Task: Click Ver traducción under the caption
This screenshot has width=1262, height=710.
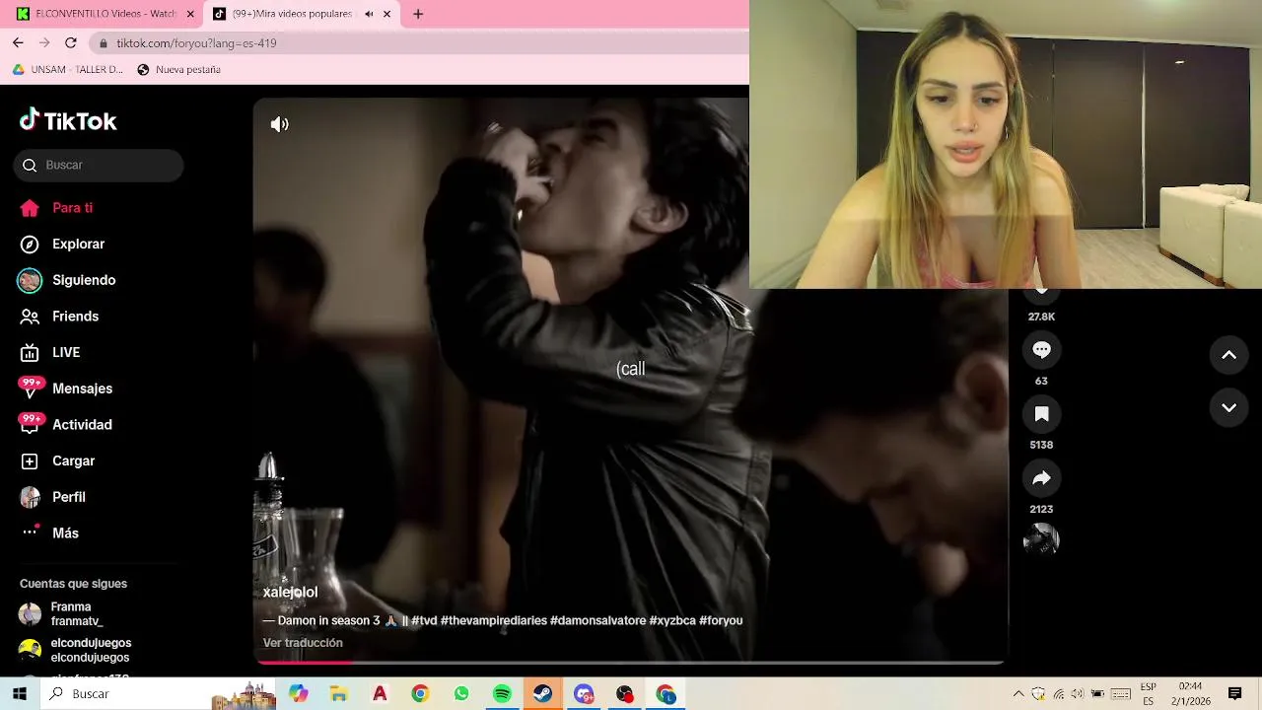Action: point(303,643)
